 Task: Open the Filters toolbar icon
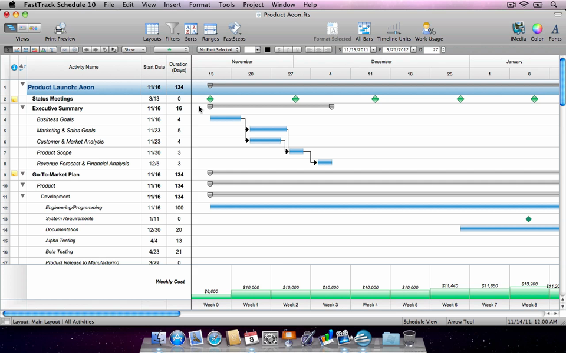[x=172, y=29]
